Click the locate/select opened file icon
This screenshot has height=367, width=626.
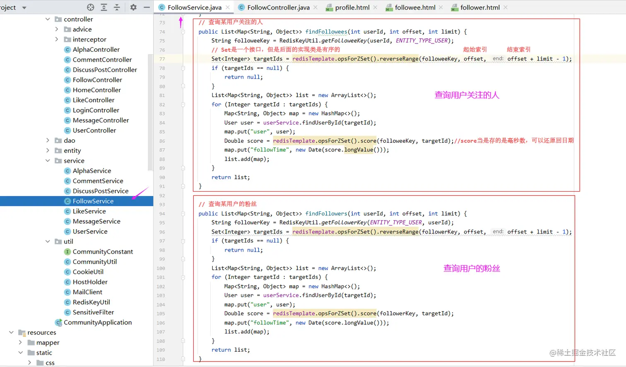pos(91,7)
